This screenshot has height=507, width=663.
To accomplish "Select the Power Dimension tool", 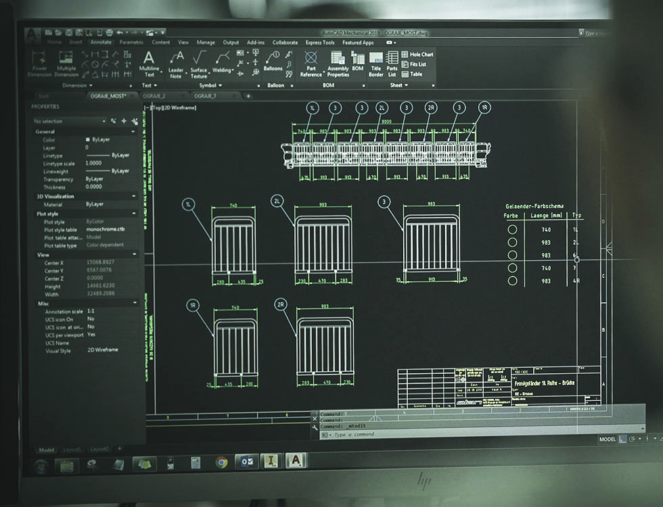I will click(39, 64).
